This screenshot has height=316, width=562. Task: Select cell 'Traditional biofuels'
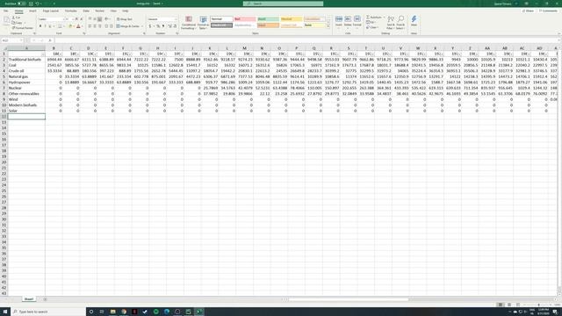(x=26, y=60)
